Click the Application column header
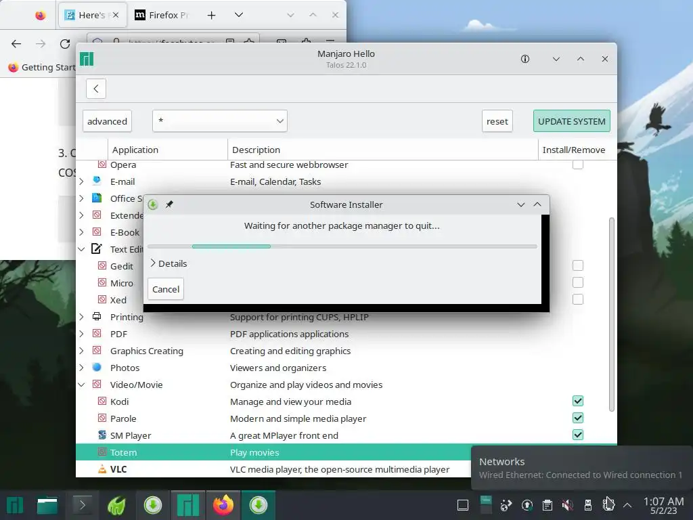This screenshot has width=693, height=520. [168, 150]
